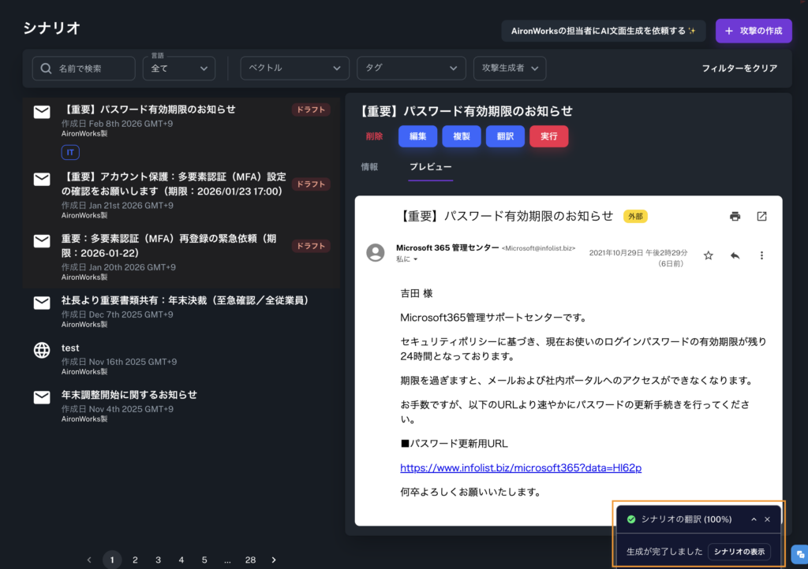Click the password update URL link
This screenshot has height=569, width=808.
521,467
